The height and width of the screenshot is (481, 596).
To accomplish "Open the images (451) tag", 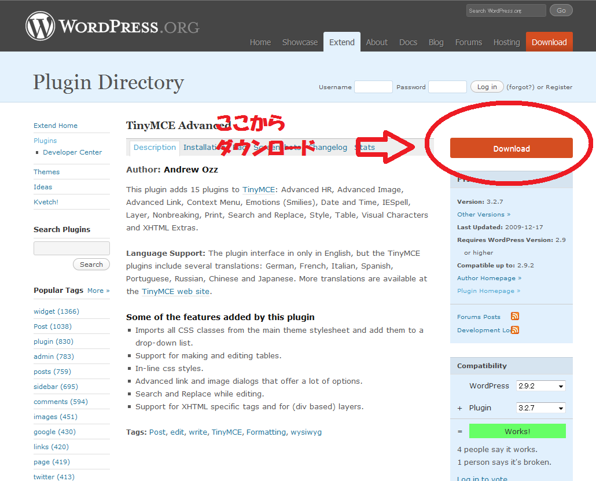I will coord(56,417).
